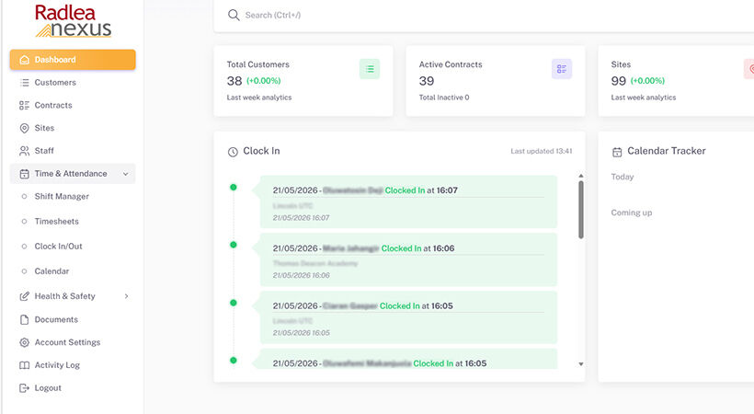754x414 pixels.
Task: Collapse the Time & Attendance chevron
Action: (x=125, y=174)
